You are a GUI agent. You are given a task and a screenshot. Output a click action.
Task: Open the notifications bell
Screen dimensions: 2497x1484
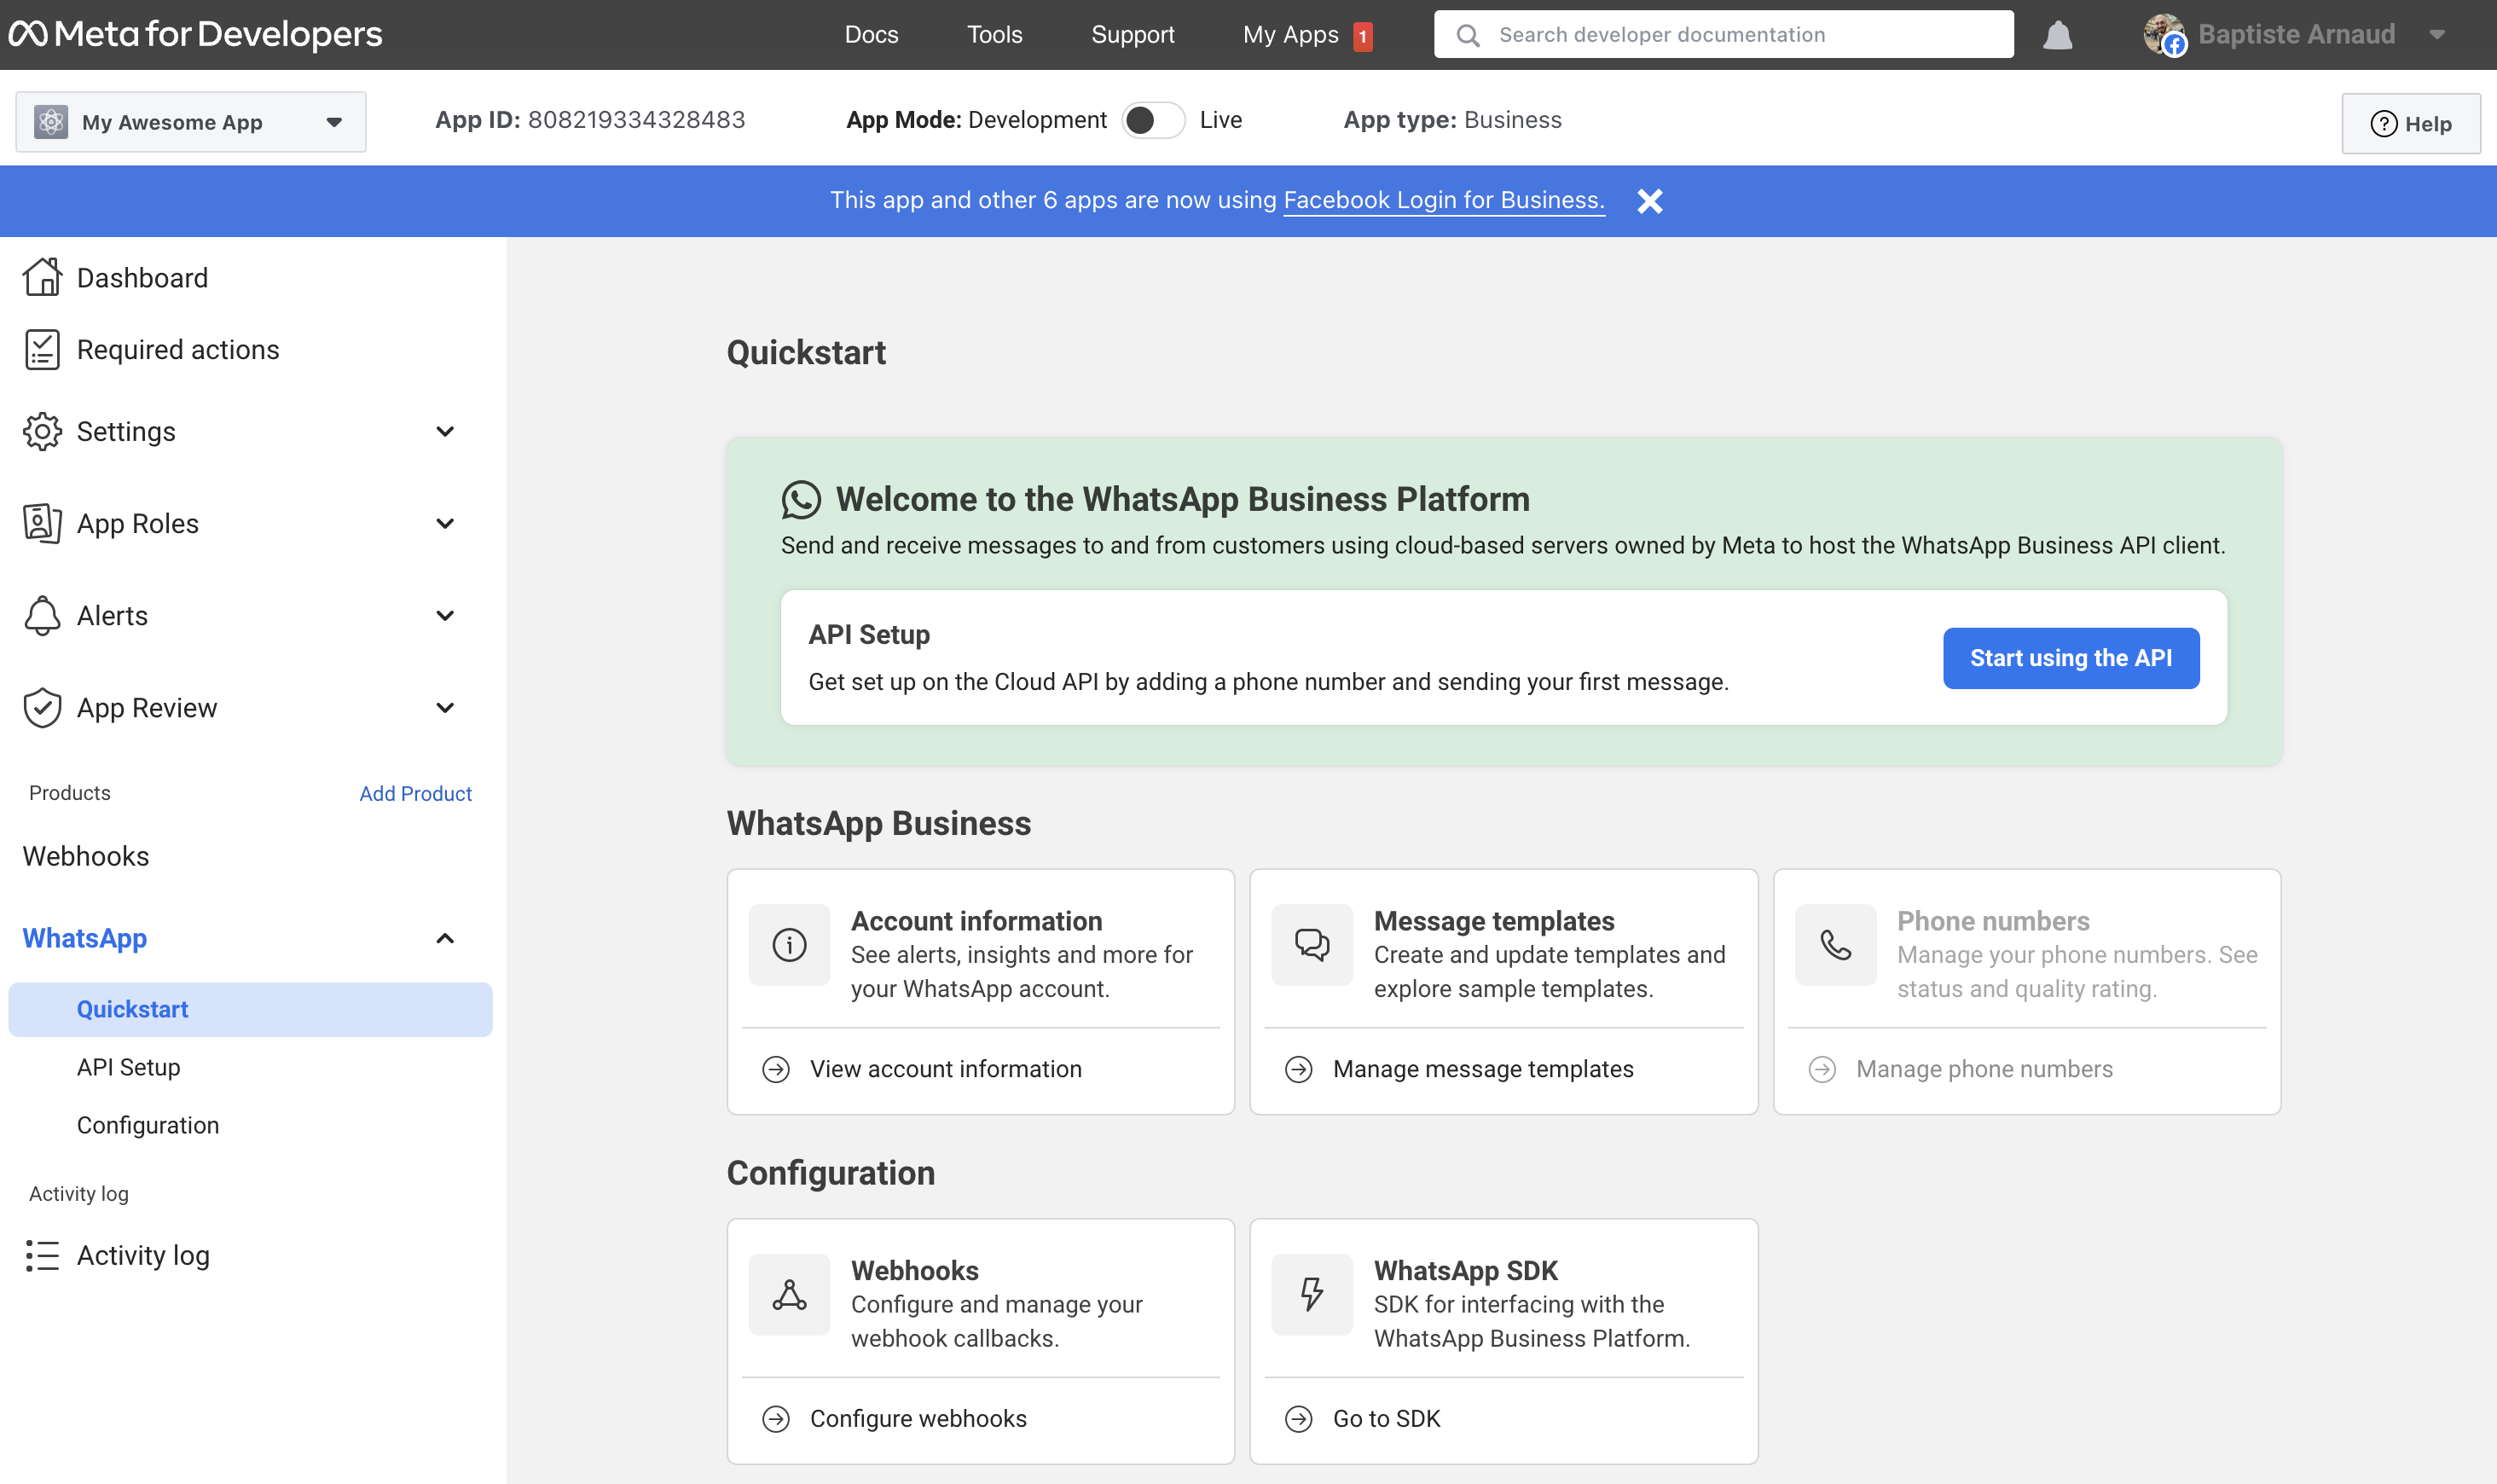[2057, 35]
